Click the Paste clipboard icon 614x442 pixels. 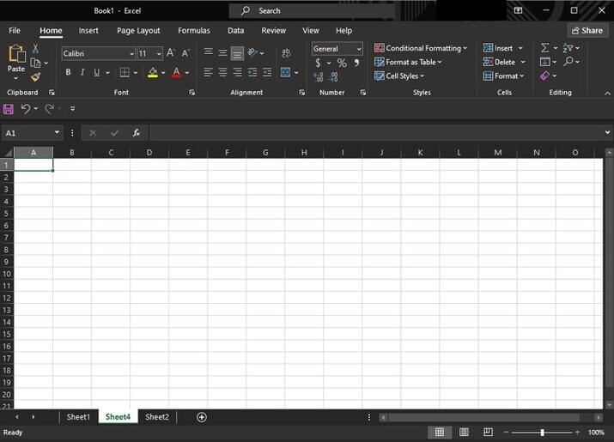coord(16,53)
